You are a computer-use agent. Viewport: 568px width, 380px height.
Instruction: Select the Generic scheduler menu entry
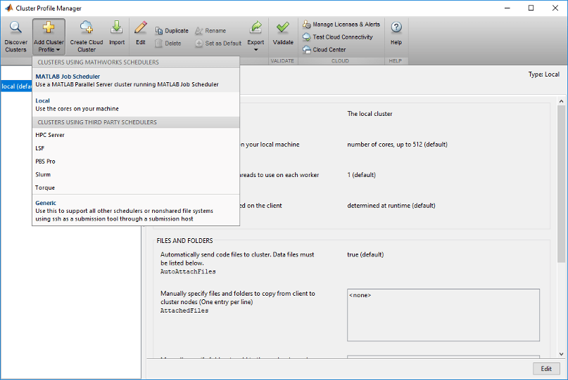136,211
